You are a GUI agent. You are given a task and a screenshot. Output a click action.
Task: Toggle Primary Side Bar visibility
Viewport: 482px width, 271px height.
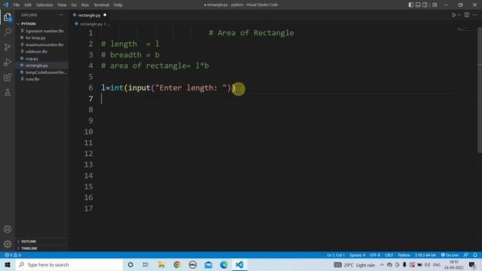(x=410, y=5)
